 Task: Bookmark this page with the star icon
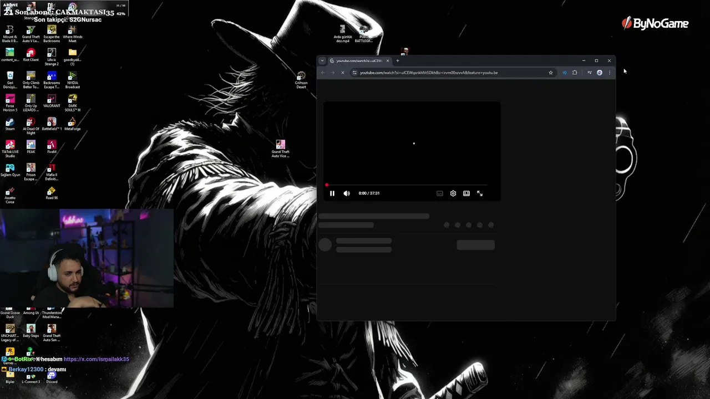click(551, 73)
